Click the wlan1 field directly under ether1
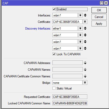This screenshot has height=109, width=109. pos(65,35)
